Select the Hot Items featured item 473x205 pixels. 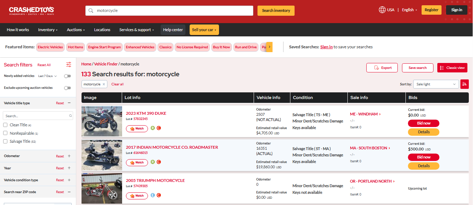click(76, 47)
